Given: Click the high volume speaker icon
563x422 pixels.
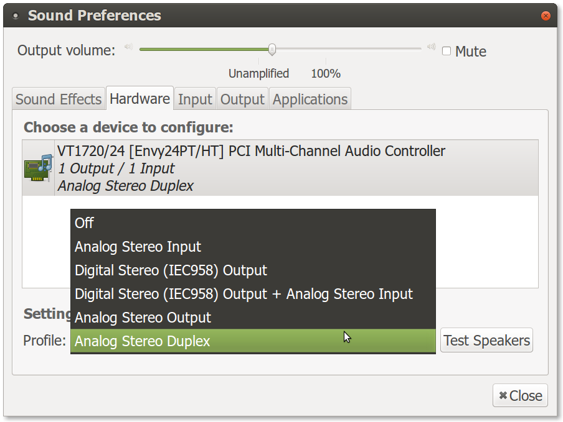Looking at the screenshot, I should tap(431, 47).
